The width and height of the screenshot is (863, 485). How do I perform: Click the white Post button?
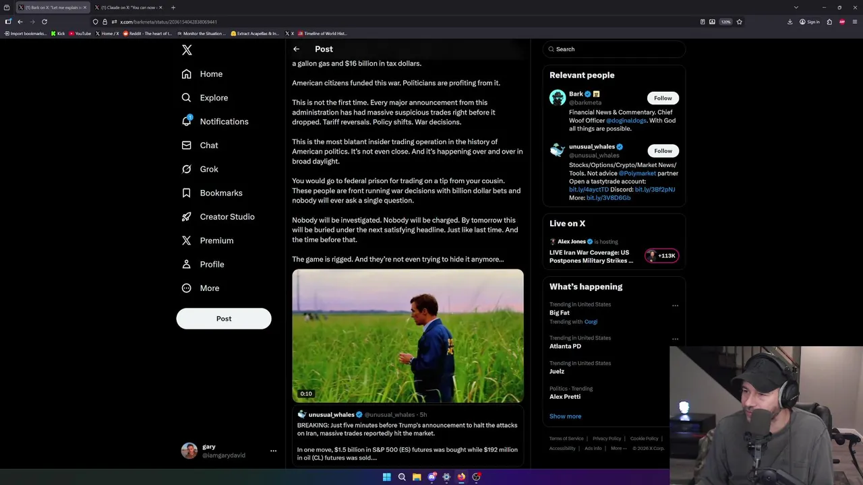(224, 319)
